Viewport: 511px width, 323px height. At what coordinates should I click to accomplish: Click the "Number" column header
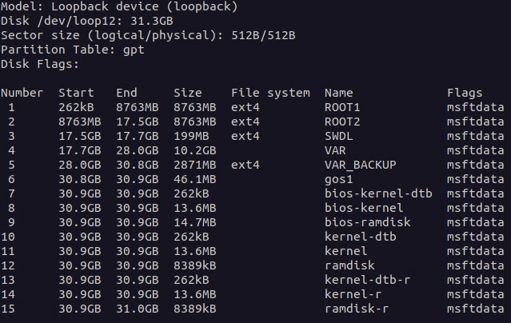coord(22,93)
